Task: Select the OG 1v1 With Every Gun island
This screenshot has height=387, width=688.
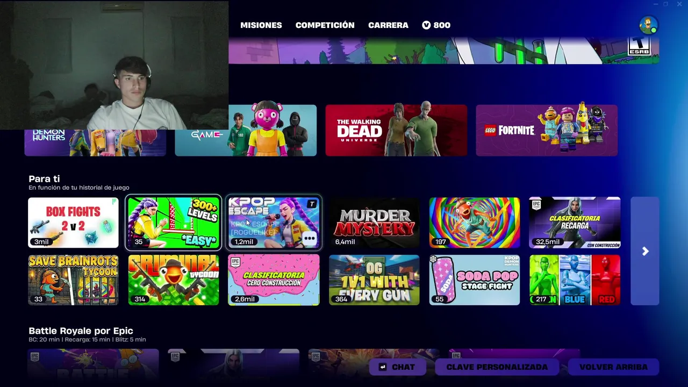Action: coord(374,280)
